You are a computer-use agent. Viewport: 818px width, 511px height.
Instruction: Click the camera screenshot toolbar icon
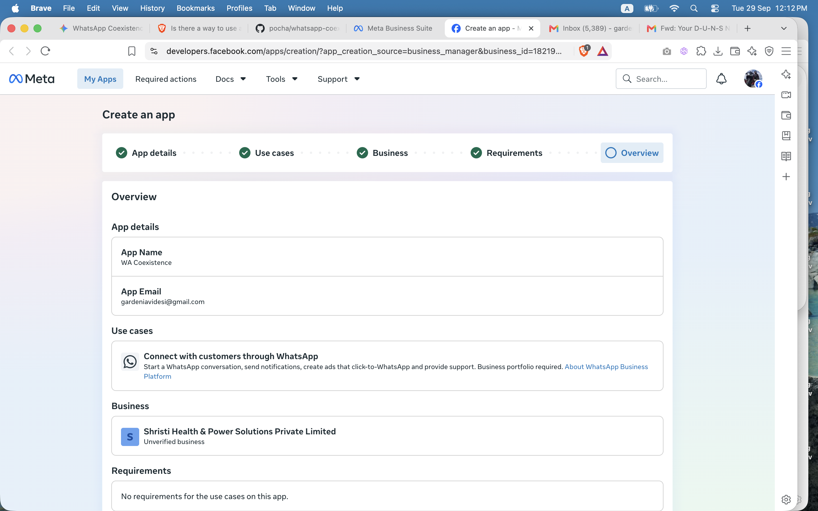[x=667, y=51]
